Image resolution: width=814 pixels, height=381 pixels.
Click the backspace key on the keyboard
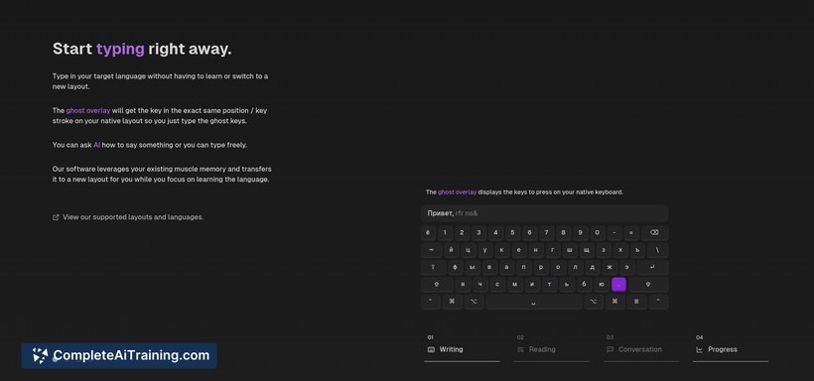(x=654, y=233)
